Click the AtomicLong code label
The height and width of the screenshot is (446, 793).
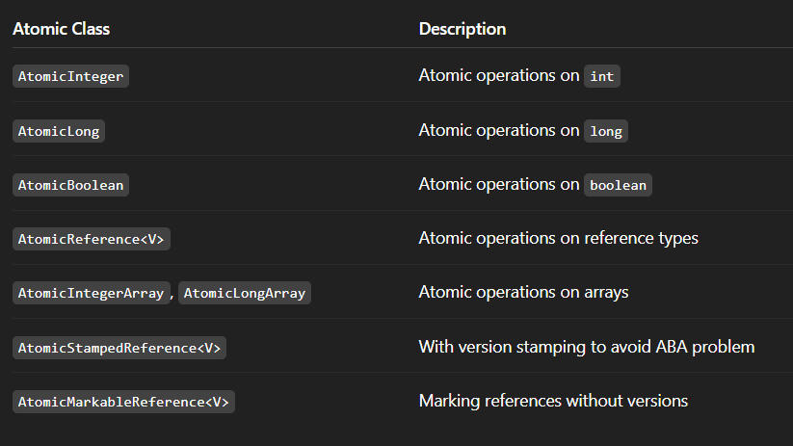click(x=59, y=131)
